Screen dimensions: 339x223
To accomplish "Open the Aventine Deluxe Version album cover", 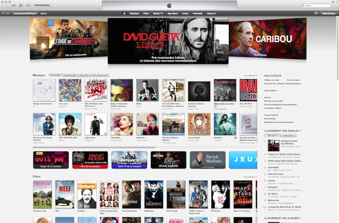I will [x=199, y=91].
